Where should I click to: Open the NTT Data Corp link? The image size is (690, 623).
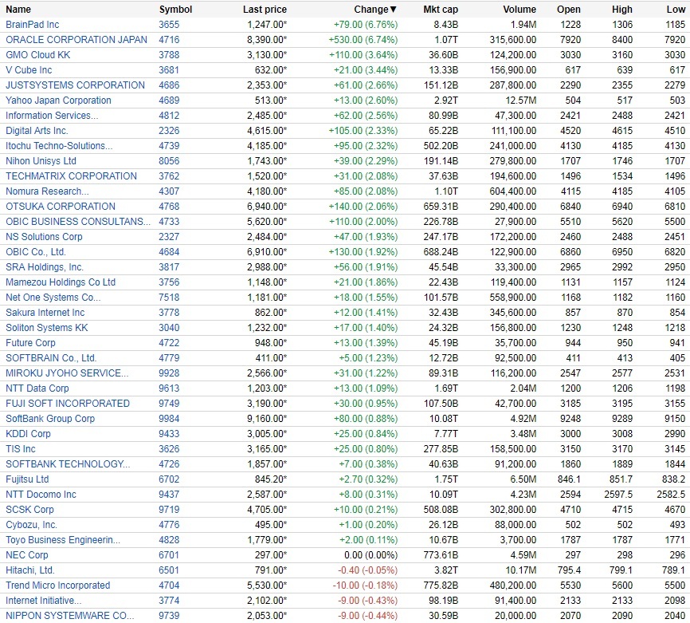pyautogui.click(x=37, y=388)
